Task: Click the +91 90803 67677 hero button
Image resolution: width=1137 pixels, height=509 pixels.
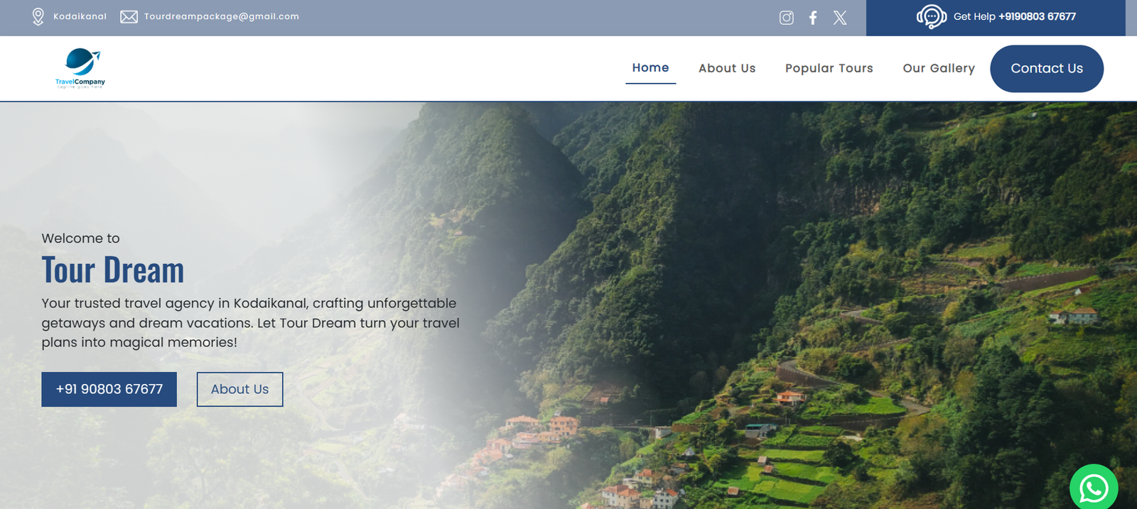Action: tap(109, 389)
